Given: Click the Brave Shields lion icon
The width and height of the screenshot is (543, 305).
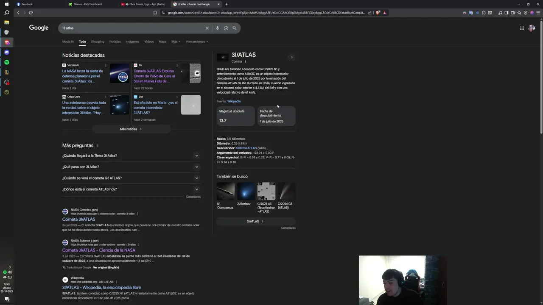Looking at the screenshot, I should [378, 13].
